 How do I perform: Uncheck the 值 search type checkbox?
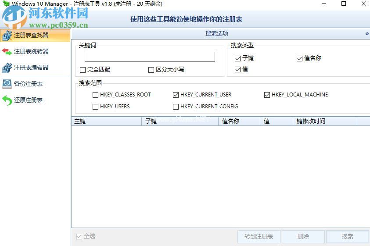pos(237,69)
